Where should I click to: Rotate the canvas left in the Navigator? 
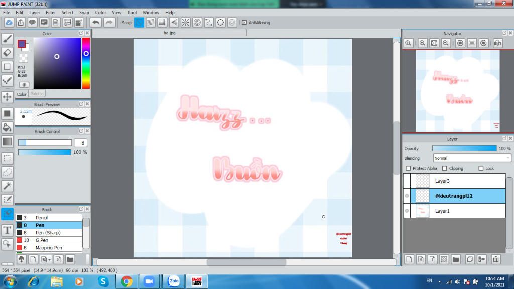click(x=460, y=43)
